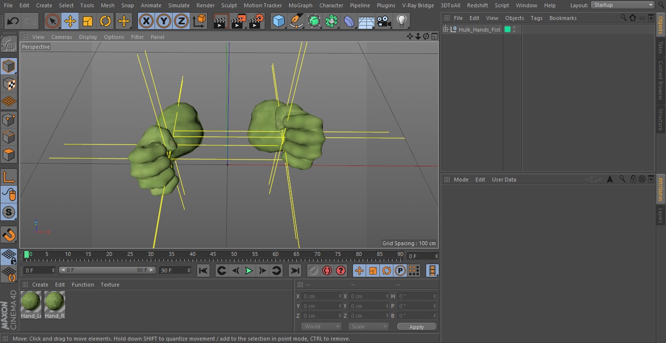Open the Scale mode dropdown

369,326
